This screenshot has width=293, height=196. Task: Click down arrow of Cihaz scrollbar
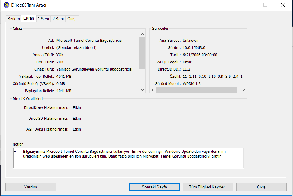point(142,90)
